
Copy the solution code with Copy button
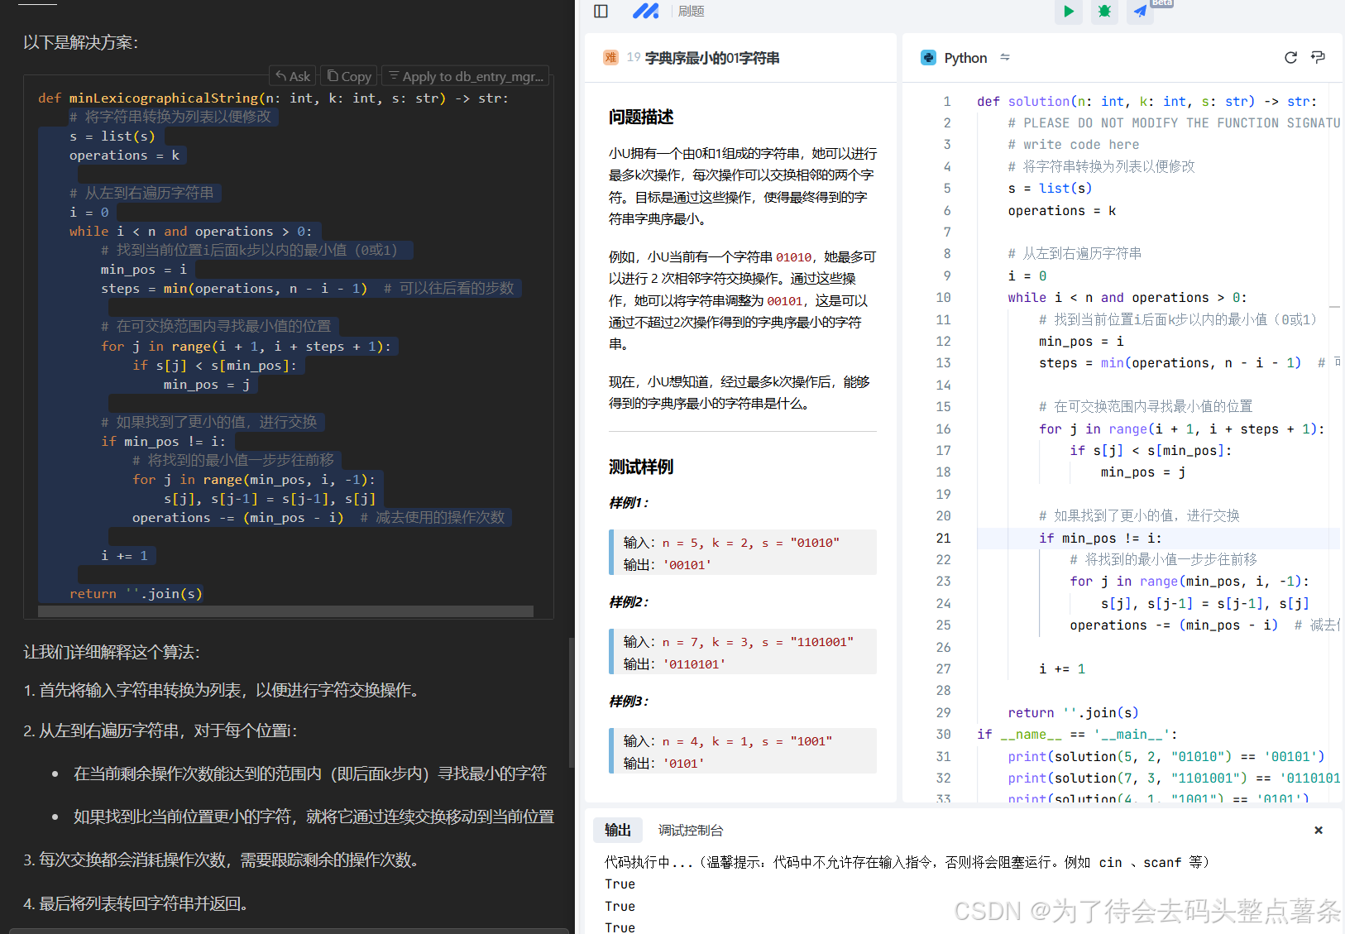(348, 75)
